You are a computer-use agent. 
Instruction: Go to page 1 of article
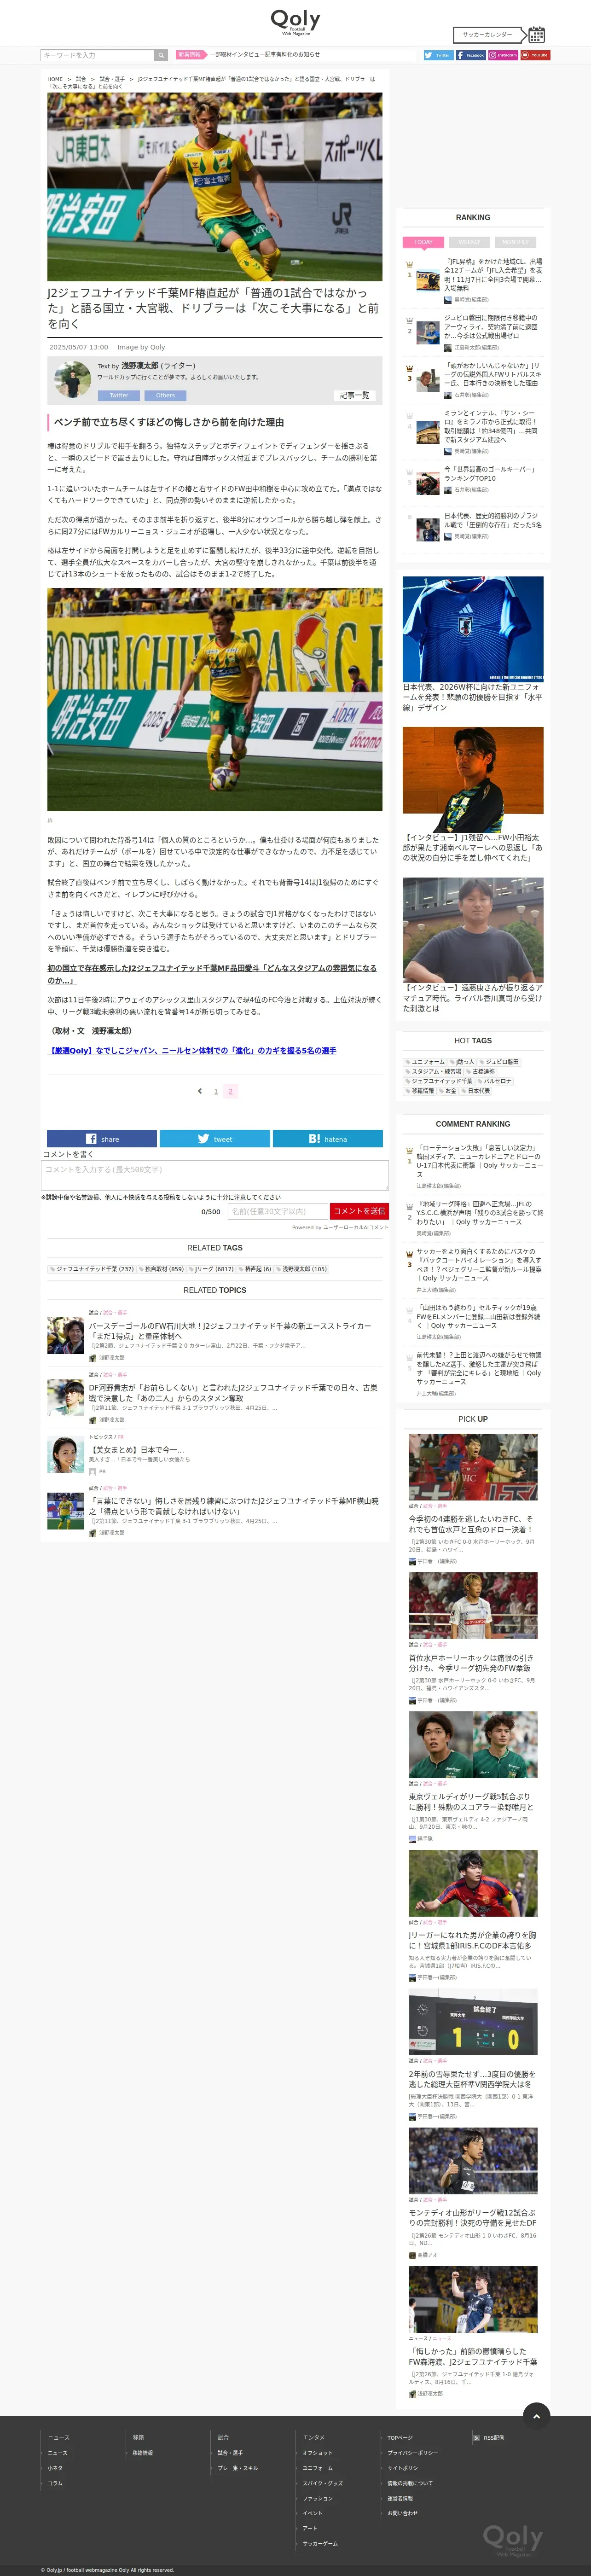point(215,1091)
